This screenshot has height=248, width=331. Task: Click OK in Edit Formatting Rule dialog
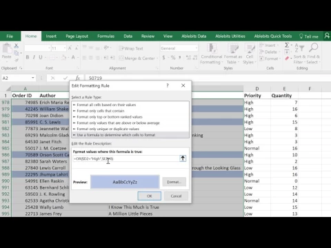[150, 196]
